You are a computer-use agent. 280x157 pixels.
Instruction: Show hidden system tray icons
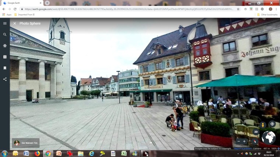(238, 153)
